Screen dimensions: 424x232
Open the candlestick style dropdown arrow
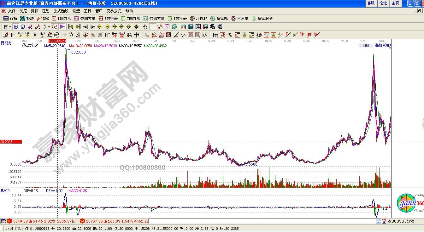coord(49,27)
